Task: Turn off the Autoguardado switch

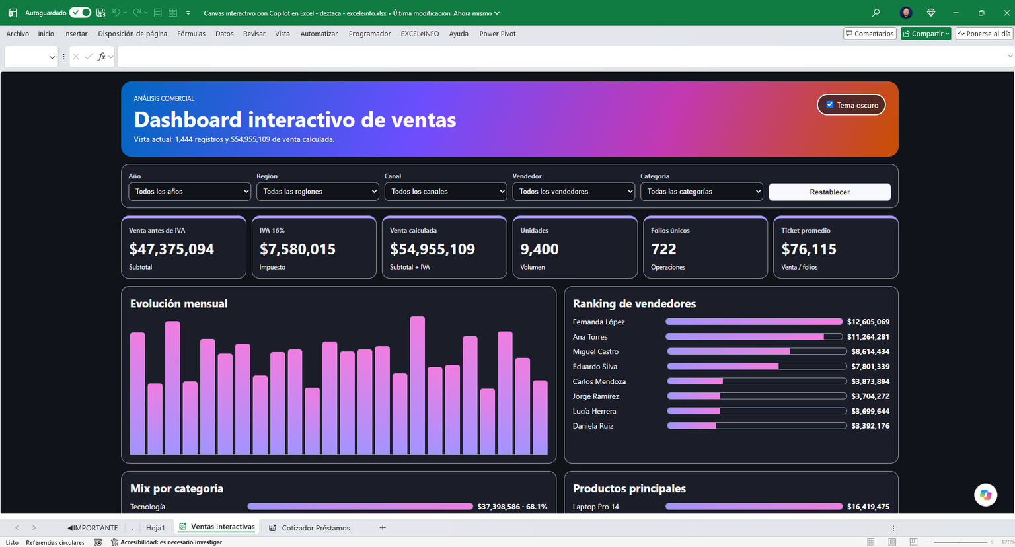Action: point(80,13)
